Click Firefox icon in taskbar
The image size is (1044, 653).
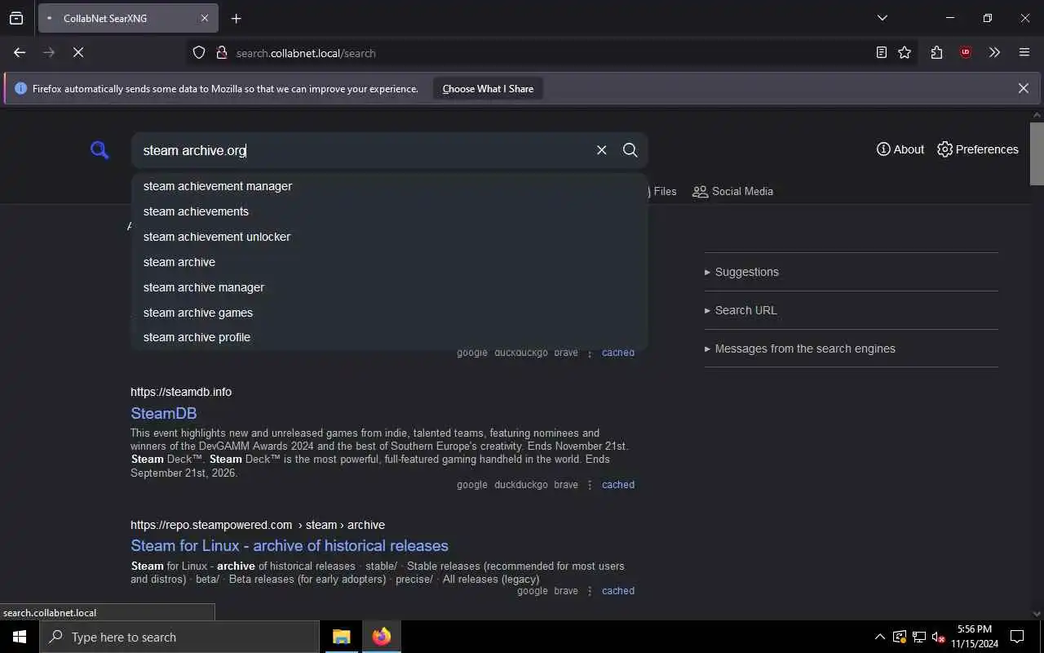382,637
